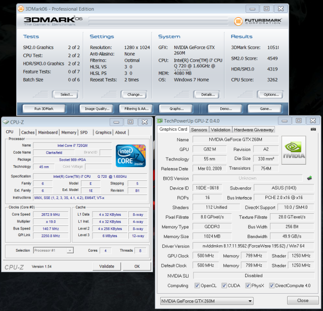Image resolution: width=323 pixels, height=311 pixels.
Task: Click the Run 3DMark button
Action: tap(44, 109)
